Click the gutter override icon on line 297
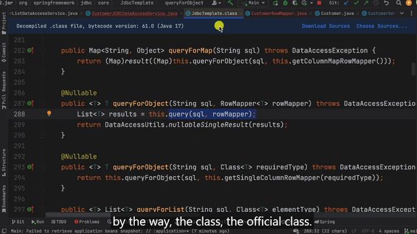Image resolution: width=417 pixels, height=234 pixels. pyautogui.click(x=31, y=209)
